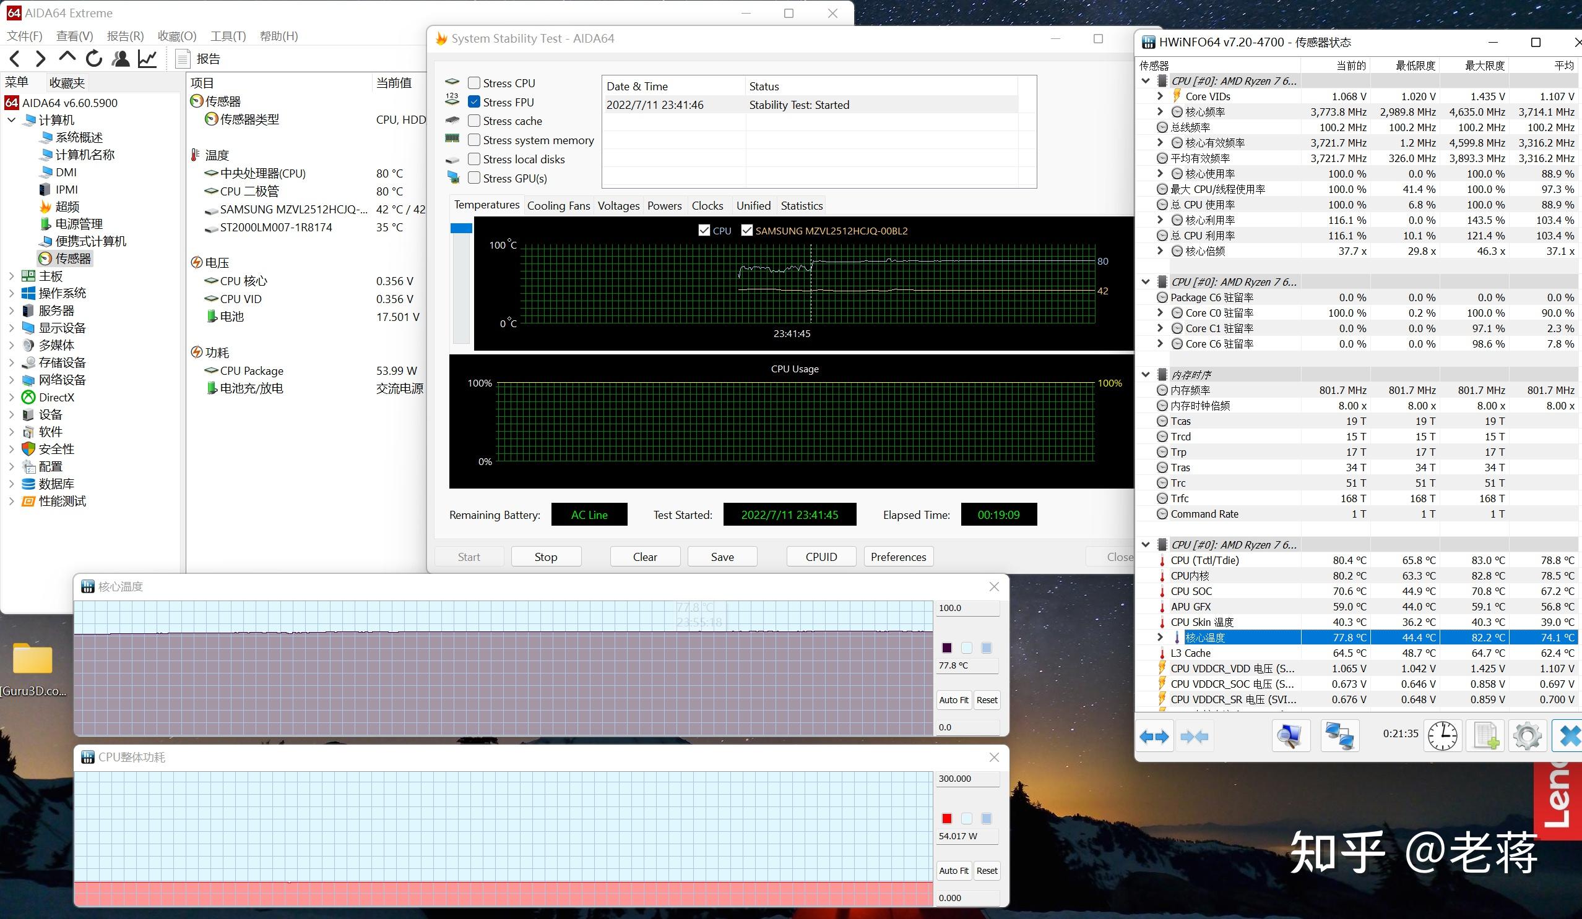Click the red color swatch in CPU整体功耗
This screenshot has height=919, width=1582.
click(x=947, y=818)
